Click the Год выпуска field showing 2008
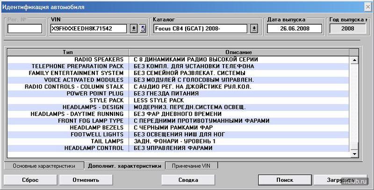The image size is (374, 190). (x=347, y=29)
